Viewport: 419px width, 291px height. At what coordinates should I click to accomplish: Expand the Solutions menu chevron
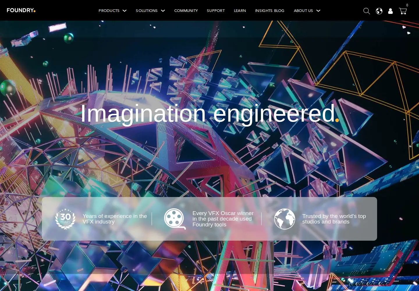click(x=163, y=11)
